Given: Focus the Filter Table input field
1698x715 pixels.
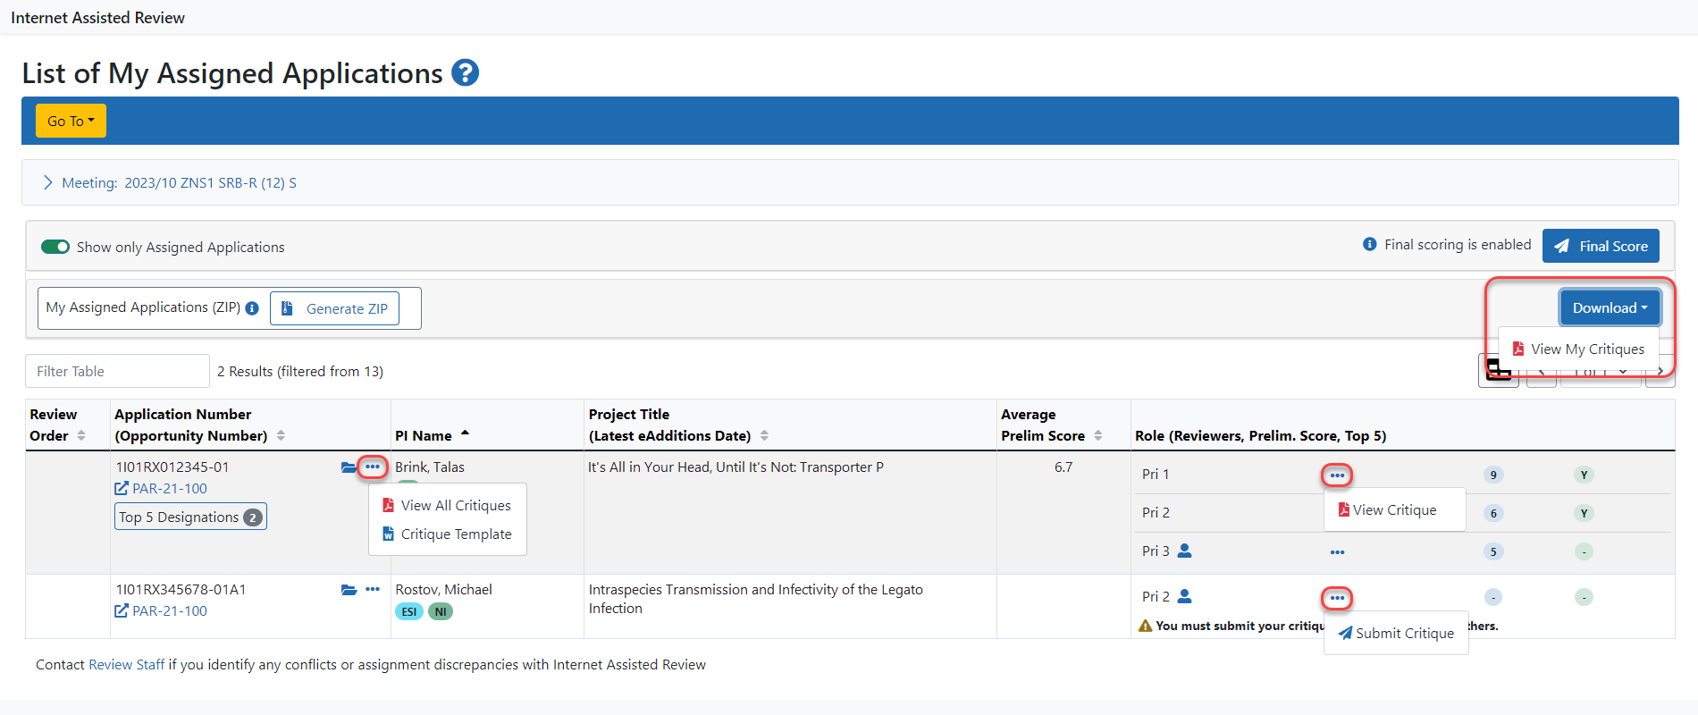Looking at the screenshot, I should [117, 371].
